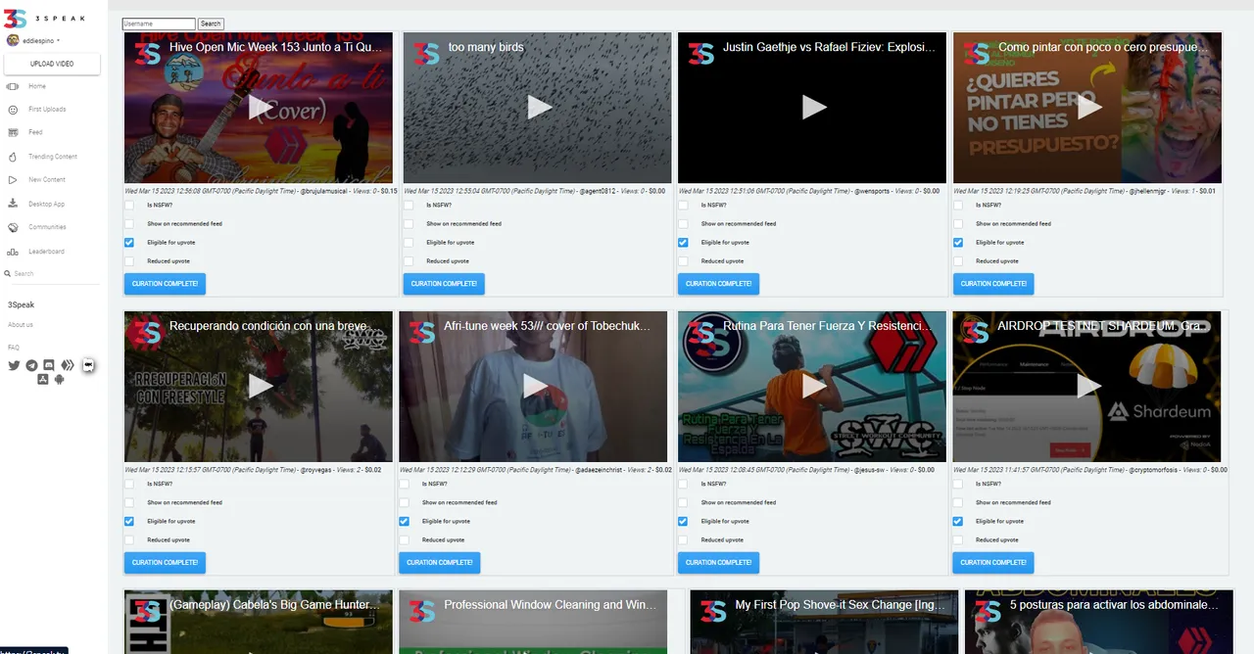
Task: Open the Telegram icon link
Action: (32, 365)
